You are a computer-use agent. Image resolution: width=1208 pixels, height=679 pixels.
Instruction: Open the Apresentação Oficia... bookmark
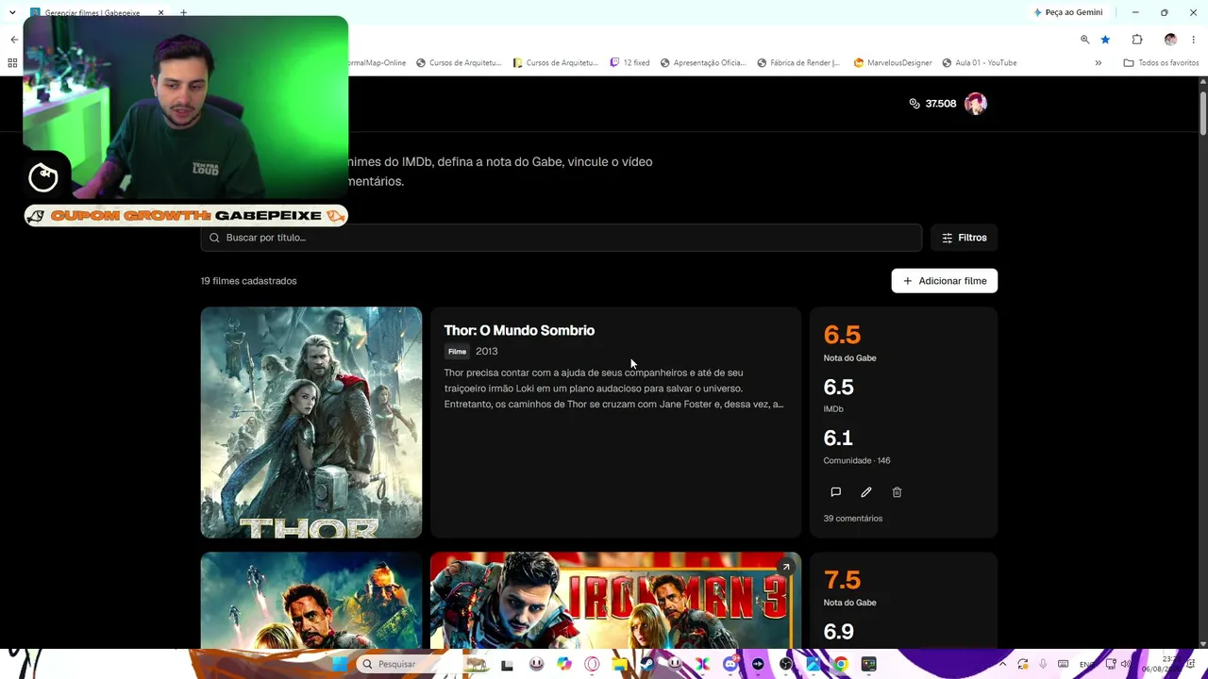[703, 63]
